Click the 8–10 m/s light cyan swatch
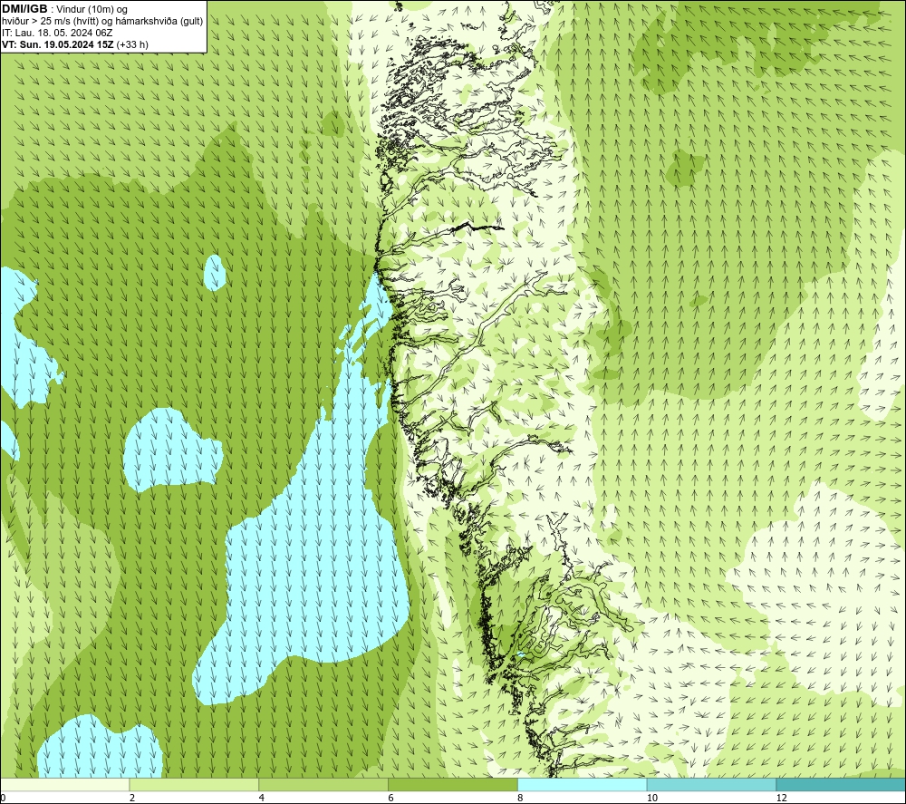The width and height of the screenshot is (906, 804). (582, 784)
